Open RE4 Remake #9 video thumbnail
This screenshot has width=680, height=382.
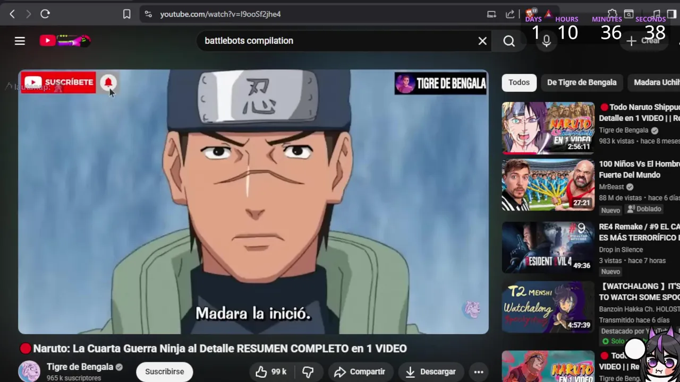(548, 247)
